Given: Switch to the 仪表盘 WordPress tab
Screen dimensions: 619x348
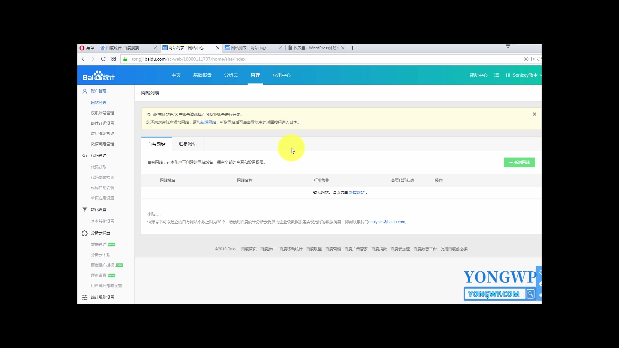Looking at the screenshot, I should (316, 48).
